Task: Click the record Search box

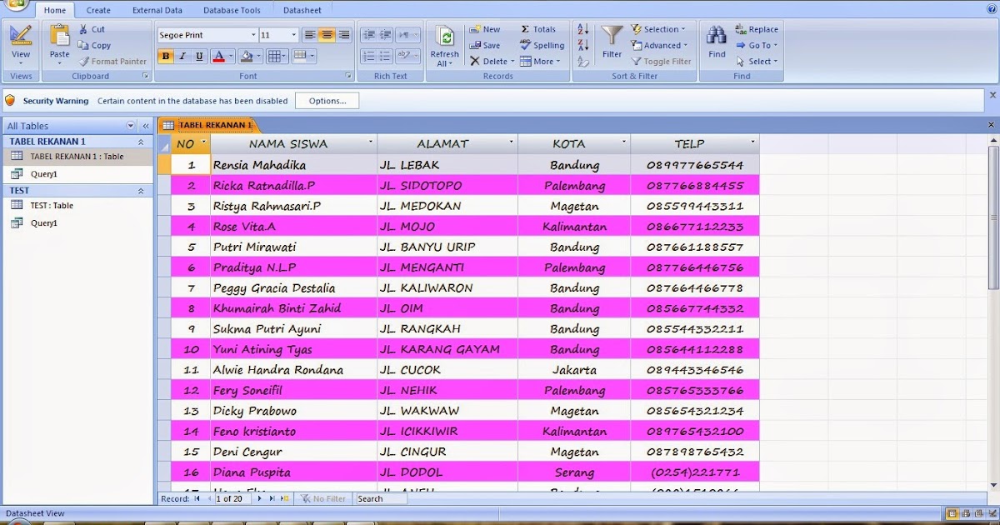Action: pos(381,498)
